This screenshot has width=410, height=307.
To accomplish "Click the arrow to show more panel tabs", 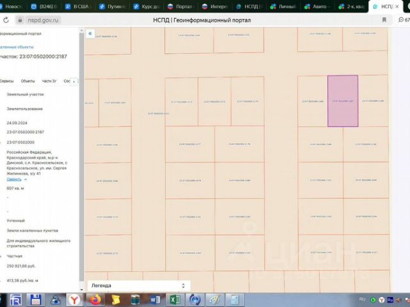I will tap(74, 82).
